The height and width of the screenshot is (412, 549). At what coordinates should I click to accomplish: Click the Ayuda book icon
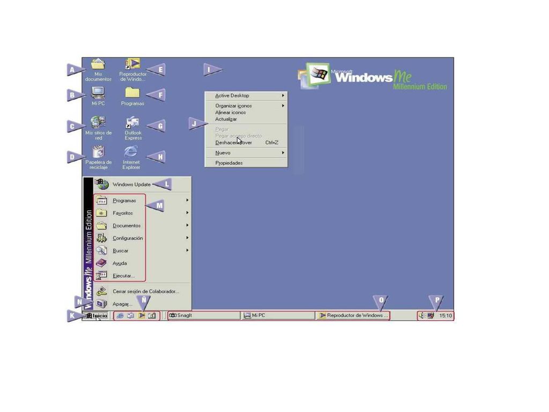click(101, 263)
